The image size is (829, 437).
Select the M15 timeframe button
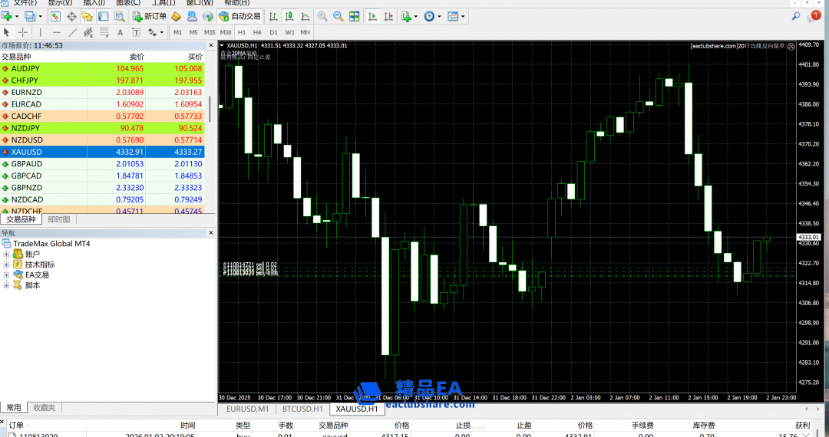209,32
